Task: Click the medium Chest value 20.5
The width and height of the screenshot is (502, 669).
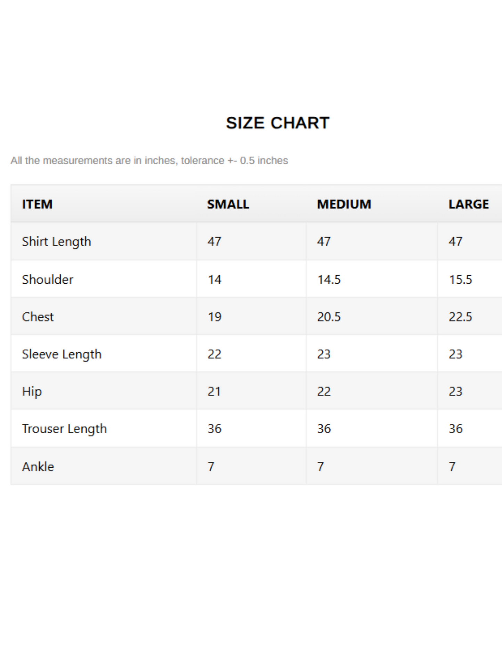Action: pos(329,317)
